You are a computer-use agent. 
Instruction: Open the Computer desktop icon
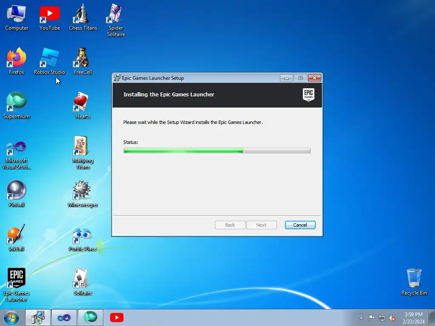tap(17, 17)
